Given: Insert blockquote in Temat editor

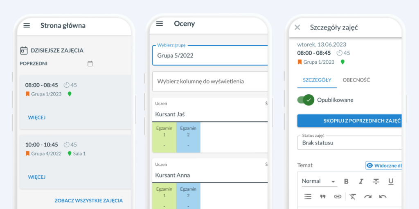Looking at the screenshot, I should (x=323, y=196).
